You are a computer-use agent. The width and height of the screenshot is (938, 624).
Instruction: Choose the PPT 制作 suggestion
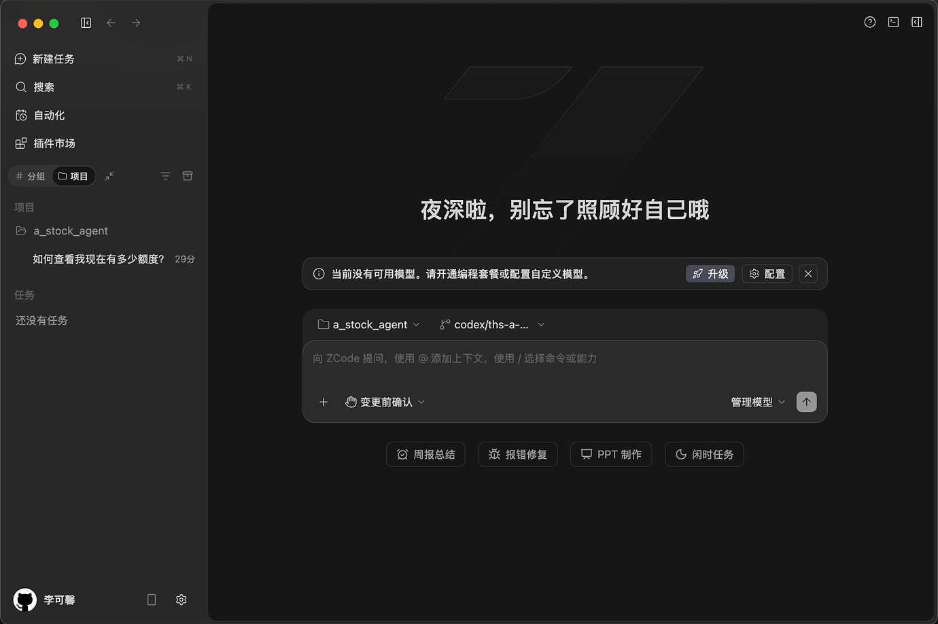tap(611, 454)
